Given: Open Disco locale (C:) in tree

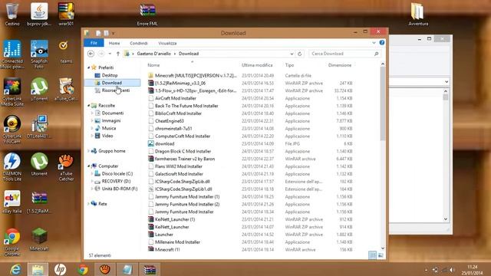Looking at the screenshot, I should point(117,173).
